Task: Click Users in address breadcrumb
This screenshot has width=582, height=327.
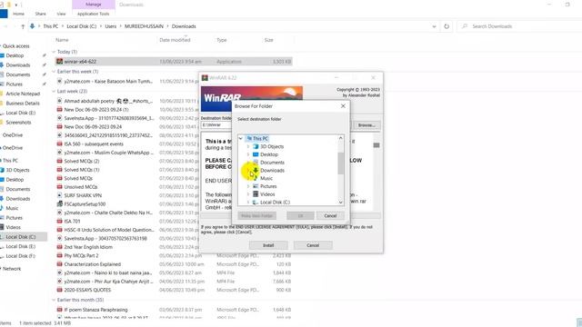Action: click(111, 26)
